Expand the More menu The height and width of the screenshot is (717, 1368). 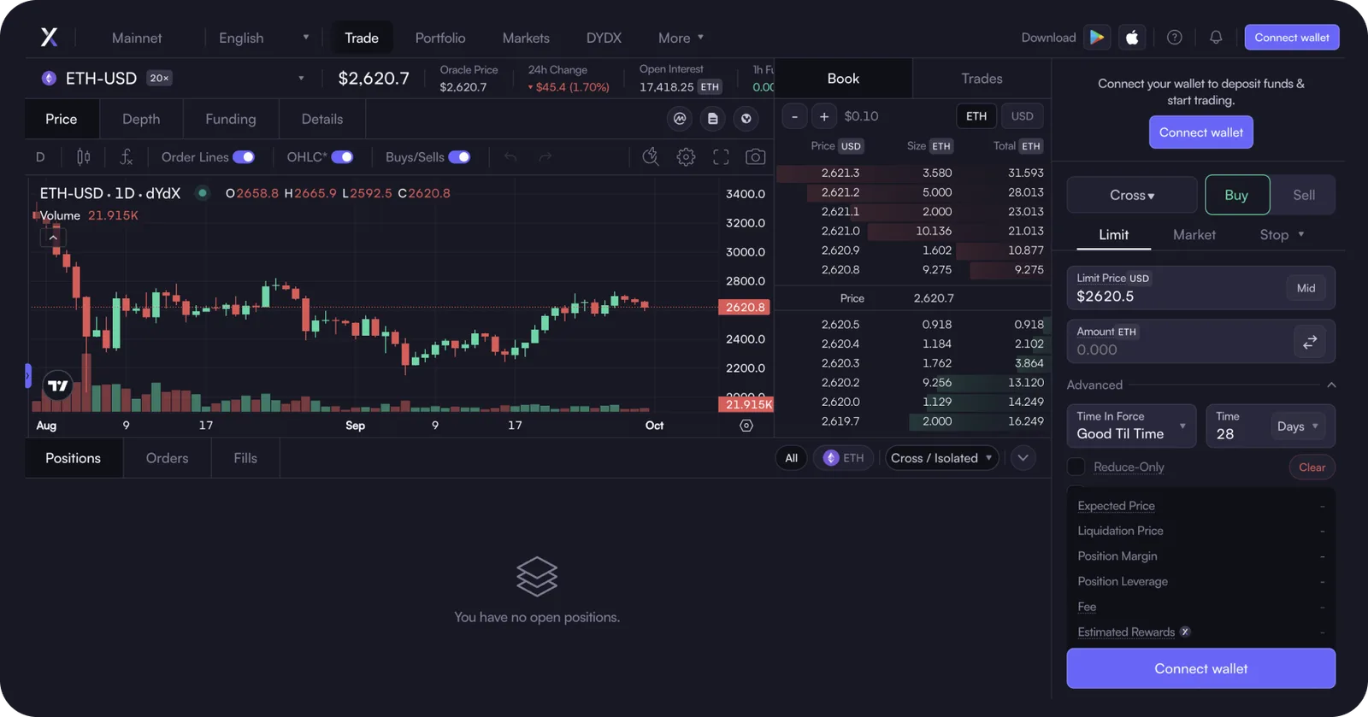681,38
